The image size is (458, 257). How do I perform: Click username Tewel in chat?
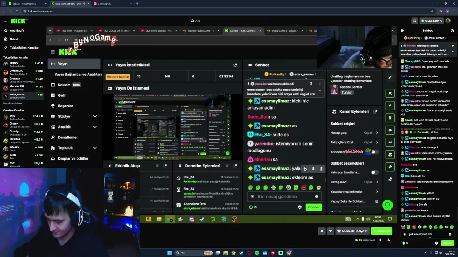tap(409, 120)
